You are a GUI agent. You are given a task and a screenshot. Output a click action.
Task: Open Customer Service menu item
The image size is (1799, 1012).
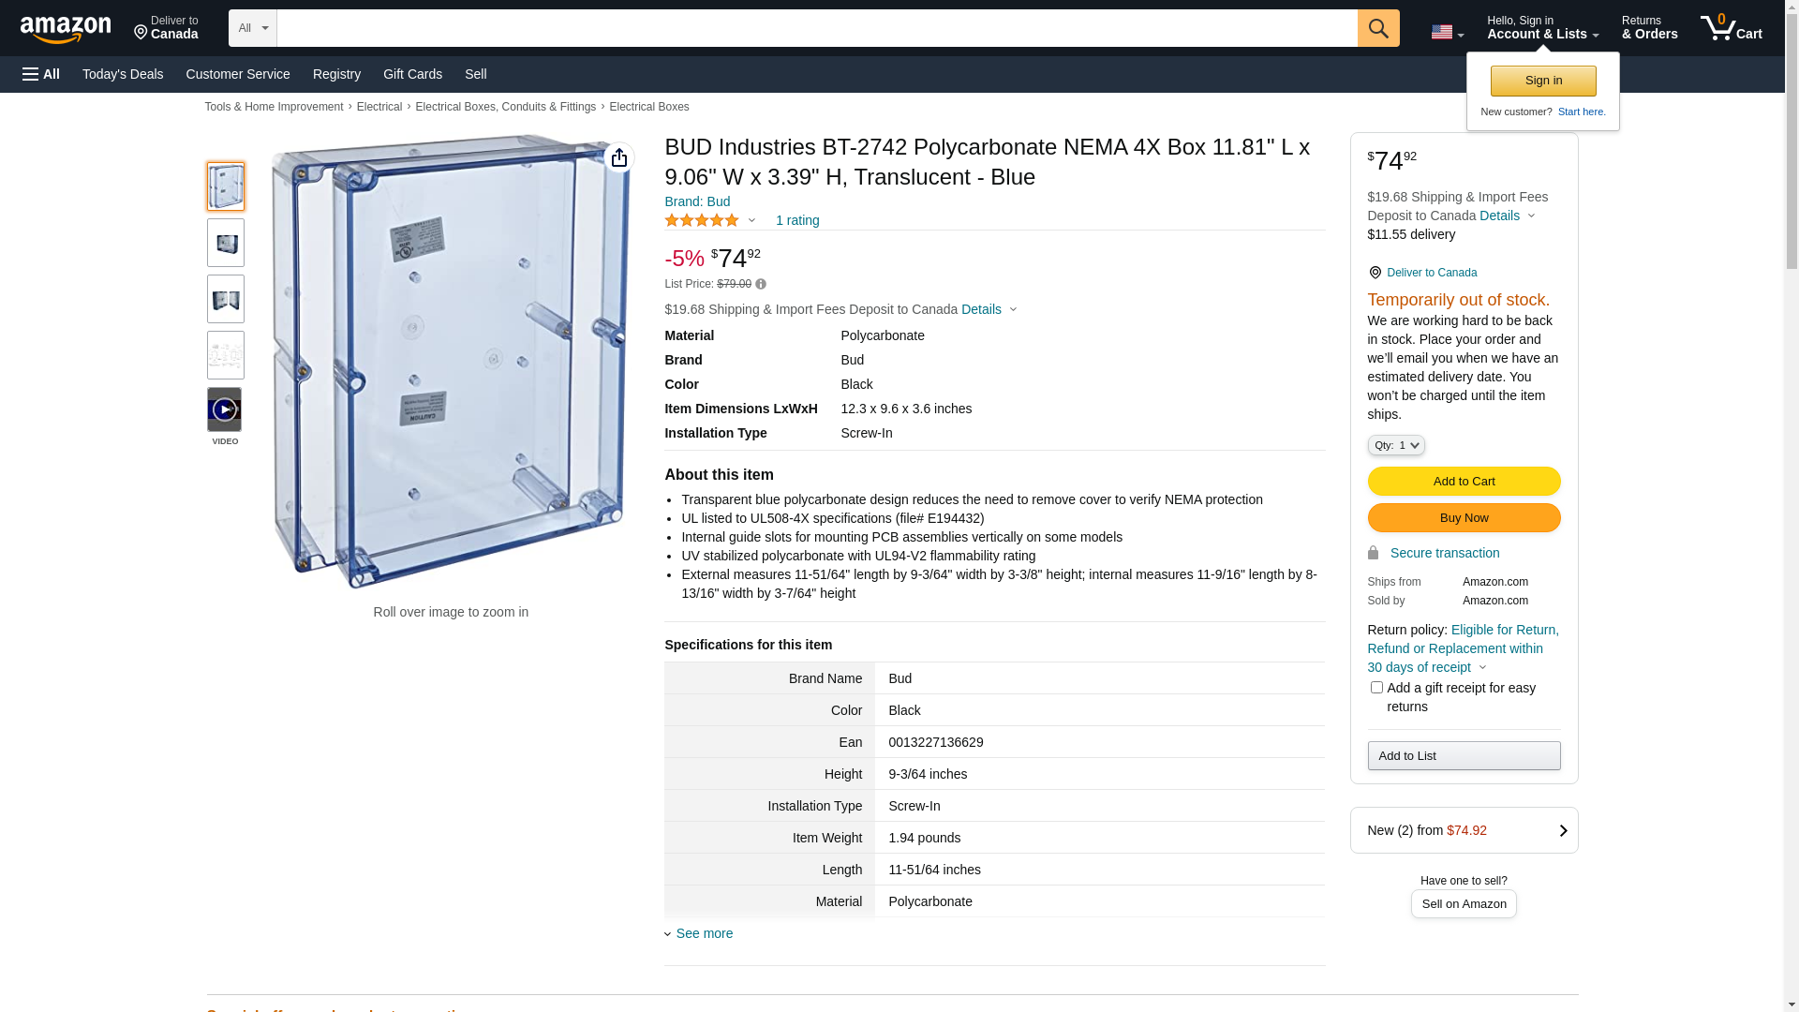238,74
